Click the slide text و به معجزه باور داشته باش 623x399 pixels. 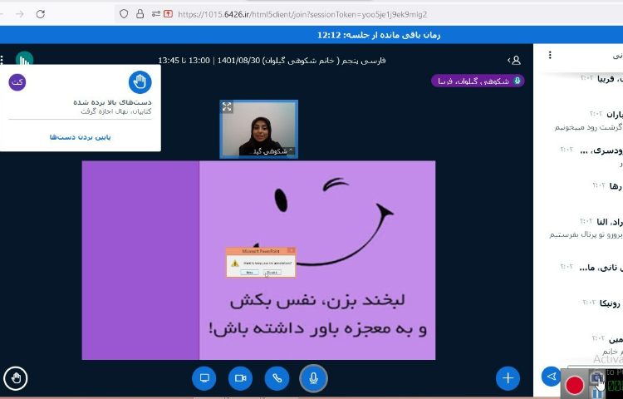pos(318,328)
